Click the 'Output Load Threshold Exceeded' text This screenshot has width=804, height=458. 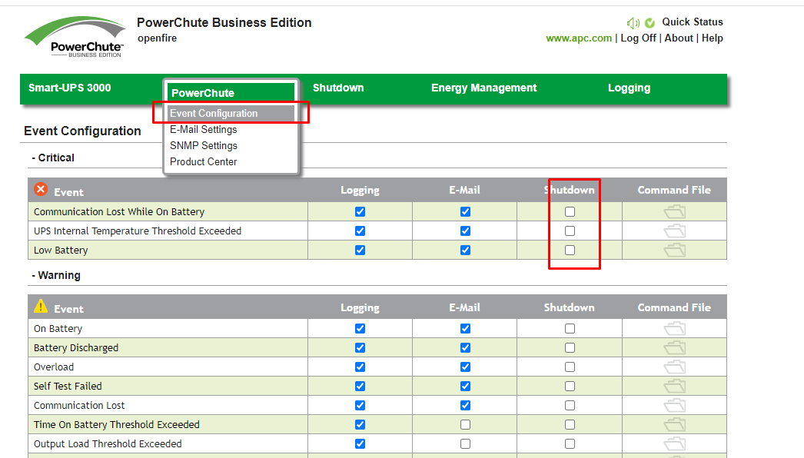coord(108,443)
